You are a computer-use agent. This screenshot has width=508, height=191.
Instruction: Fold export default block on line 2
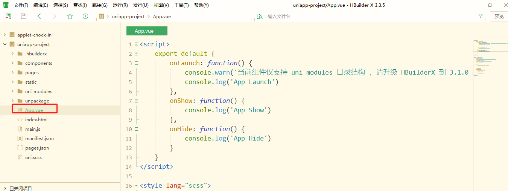136,54
